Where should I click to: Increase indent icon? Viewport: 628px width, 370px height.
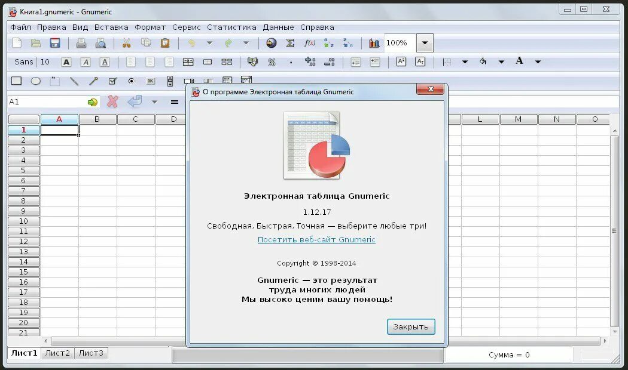375,62
